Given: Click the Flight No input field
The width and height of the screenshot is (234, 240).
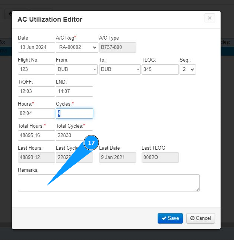Looking at the screenshot, I should tap(36, 69).
